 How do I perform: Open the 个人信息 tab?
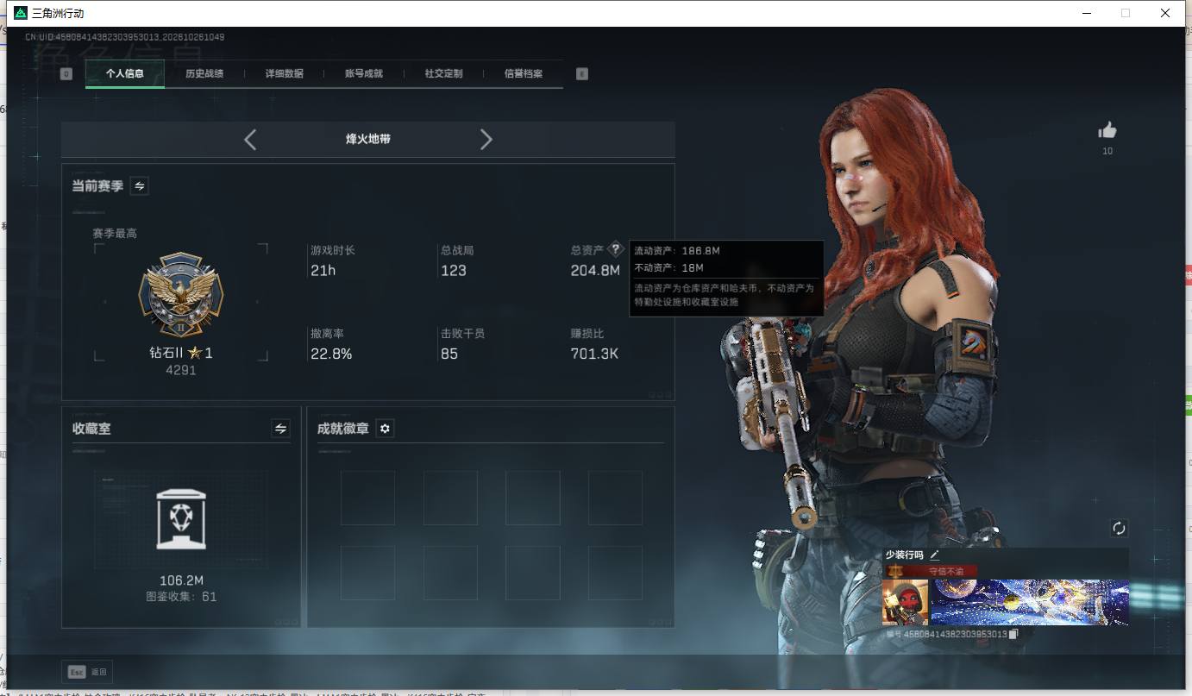pyautogui.click(x=125, y=74)
